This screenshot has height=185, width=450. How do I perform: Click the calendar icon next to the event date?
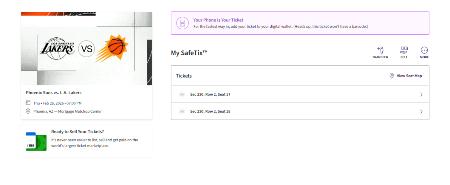pyautogui.click(x=28, y=103)
